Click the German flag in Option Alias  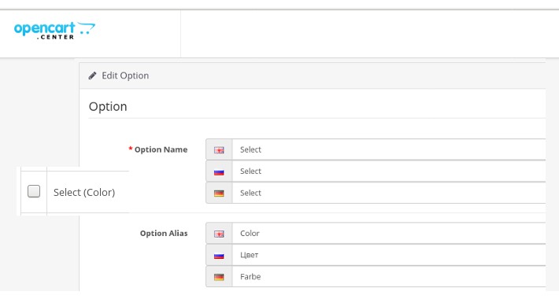tap(219, 277)
